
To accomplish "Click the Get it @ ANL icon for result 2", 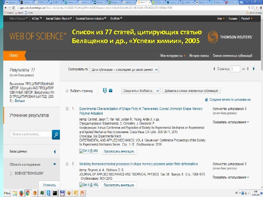I will pos(89,185).
